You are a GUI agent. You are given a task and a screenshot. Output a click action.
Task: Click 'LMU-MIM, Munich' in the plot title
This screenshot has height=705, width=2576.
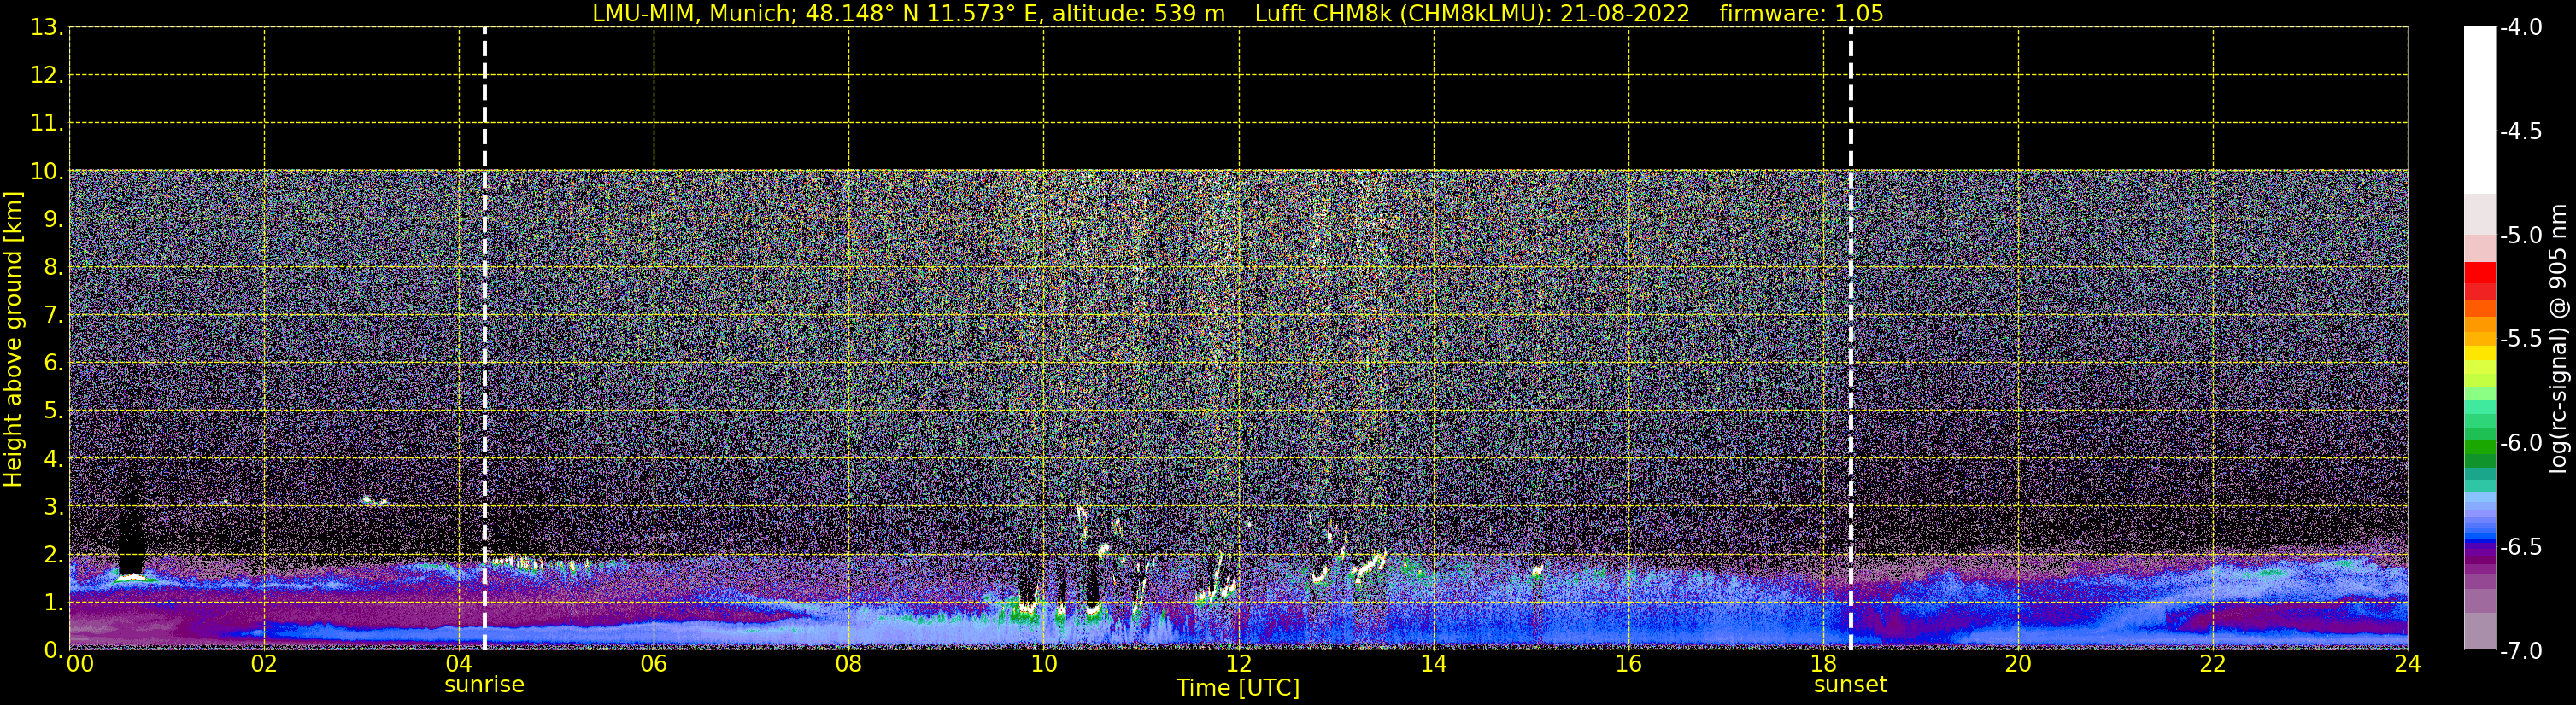(692, 14)
